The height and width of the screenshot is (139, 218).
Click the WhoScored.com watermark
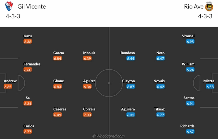[x=109, y=136]
